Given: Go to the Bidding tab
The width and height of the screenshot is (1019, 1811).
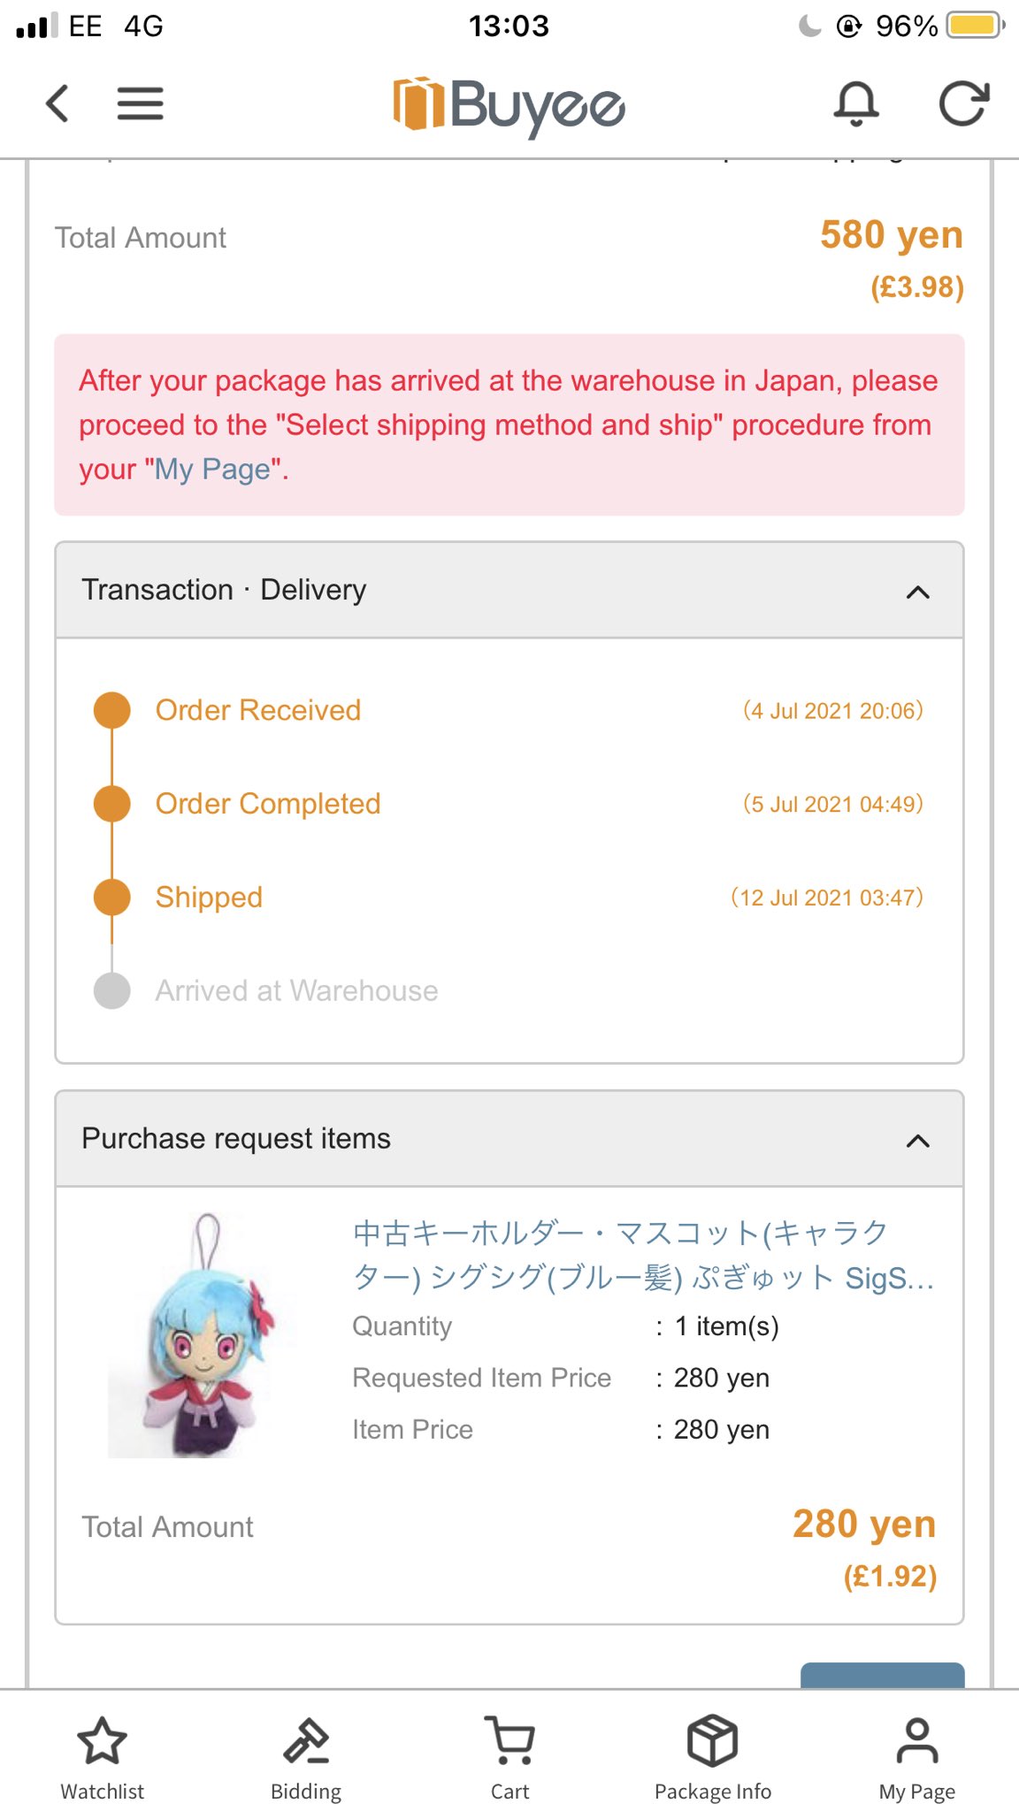Looking at the screenshot, I should coord(306,1757).
